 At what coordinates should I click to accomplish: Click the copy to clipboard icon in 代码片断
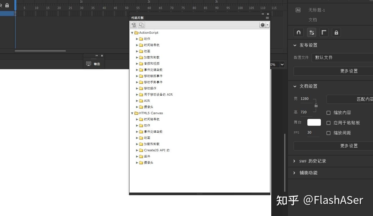[x=141, y=25]
